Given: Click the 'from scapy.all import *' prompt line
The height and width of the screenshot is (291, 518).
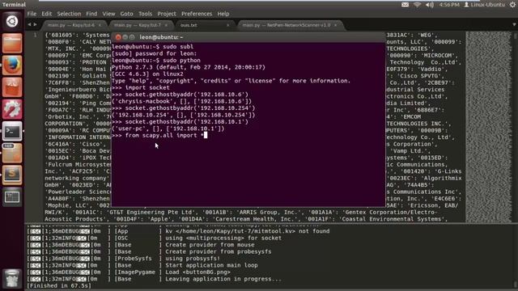Looking at the screenshot, I should 159,136.
